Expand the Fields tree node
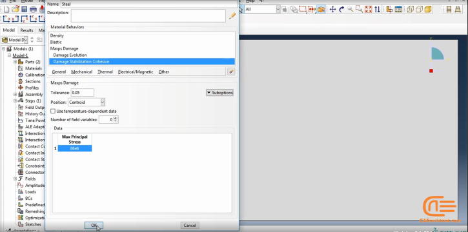 (x=15, y=179)
